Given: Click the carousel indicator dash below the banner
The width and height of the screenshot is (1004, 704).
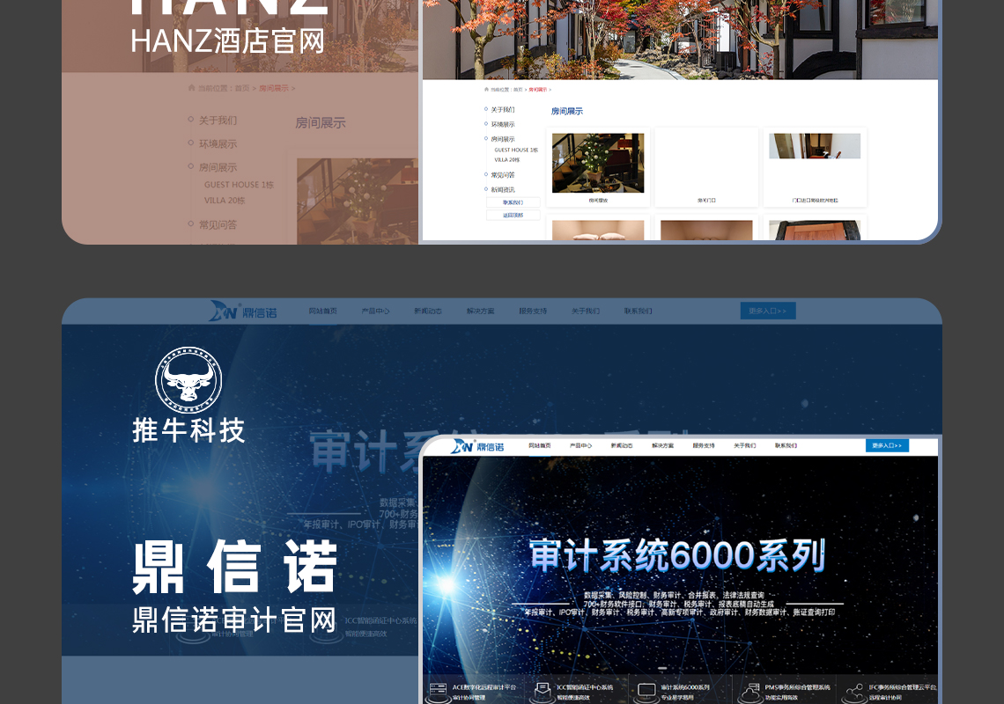Looking at the screenshot, I should pyautogui.click(x=662, y=668).
